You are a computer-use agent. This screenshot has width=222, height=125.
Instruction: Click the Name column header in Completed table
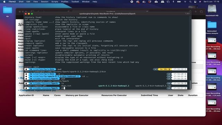click(46, 95)
